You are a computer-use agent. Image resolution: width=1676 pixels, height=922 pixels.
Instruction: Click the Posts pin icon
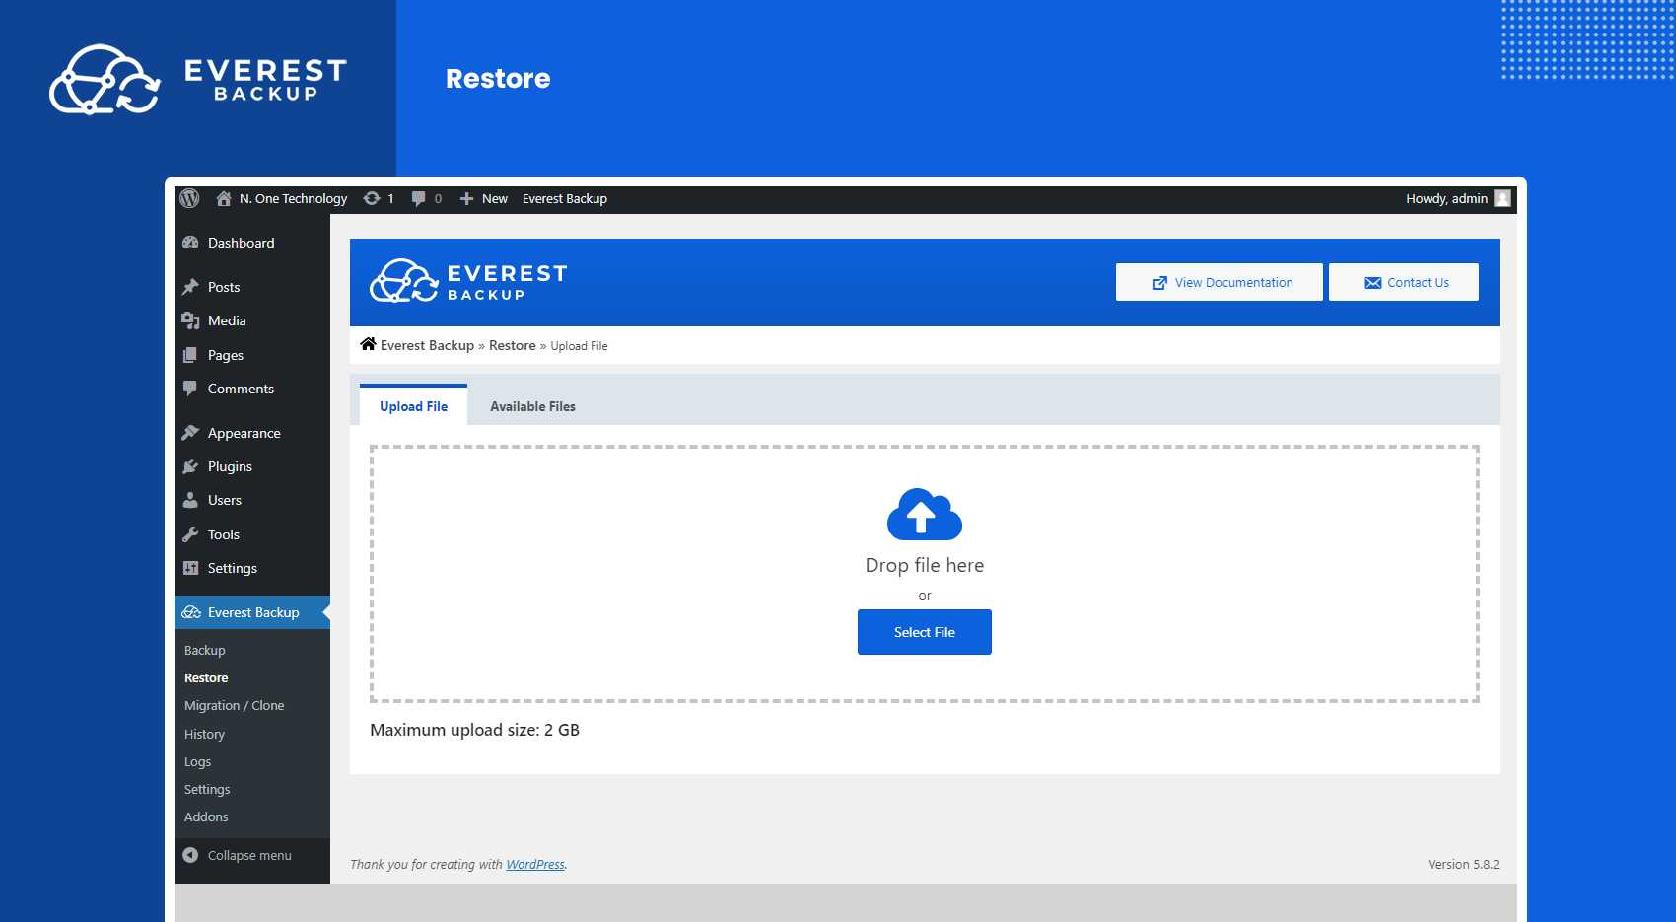pyautogui.click(x=191, y=287)
